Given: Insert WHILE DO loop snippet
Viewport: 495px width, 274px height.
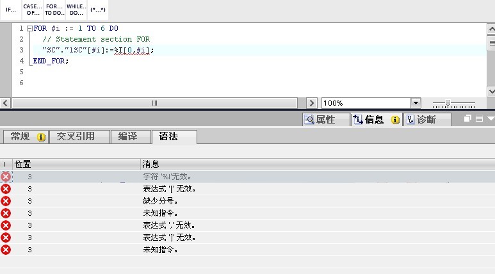Looking at the screenshot, I should 76,10.
